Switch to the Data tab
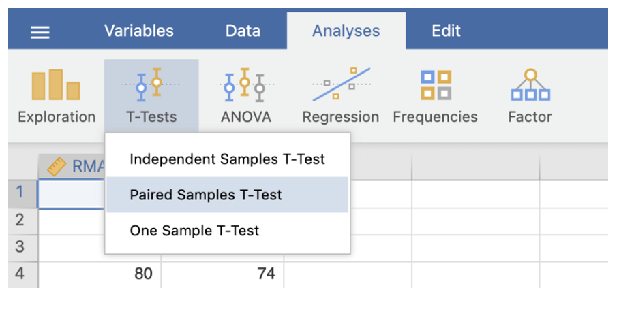 243,31
